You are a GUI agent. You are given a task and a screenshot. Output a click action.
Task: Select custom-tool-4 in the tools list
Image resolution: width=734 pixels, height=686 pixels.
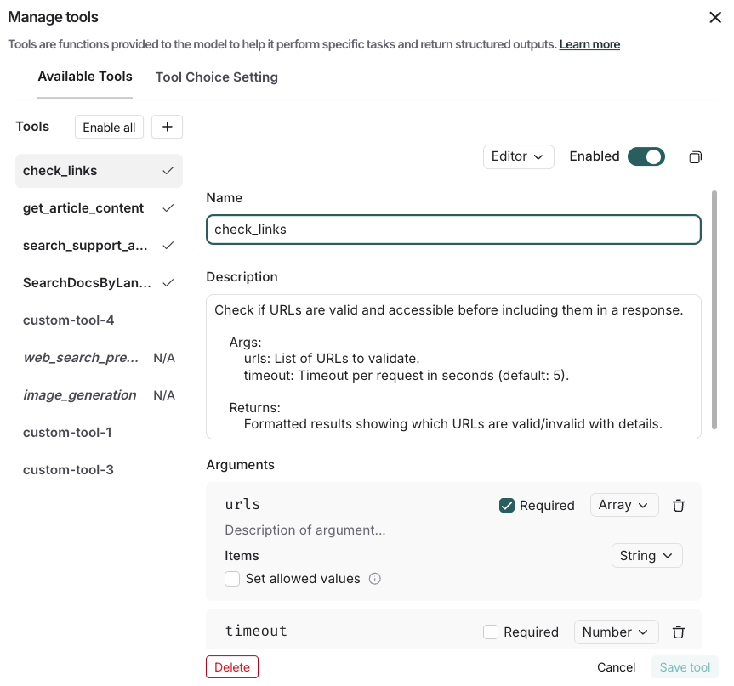point(68,320)
